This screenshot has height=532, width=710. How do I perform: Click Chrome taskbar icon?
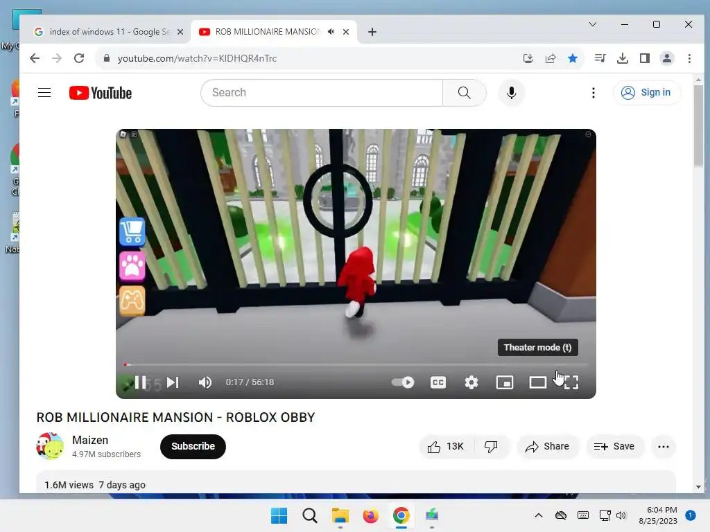coord(401,515)
